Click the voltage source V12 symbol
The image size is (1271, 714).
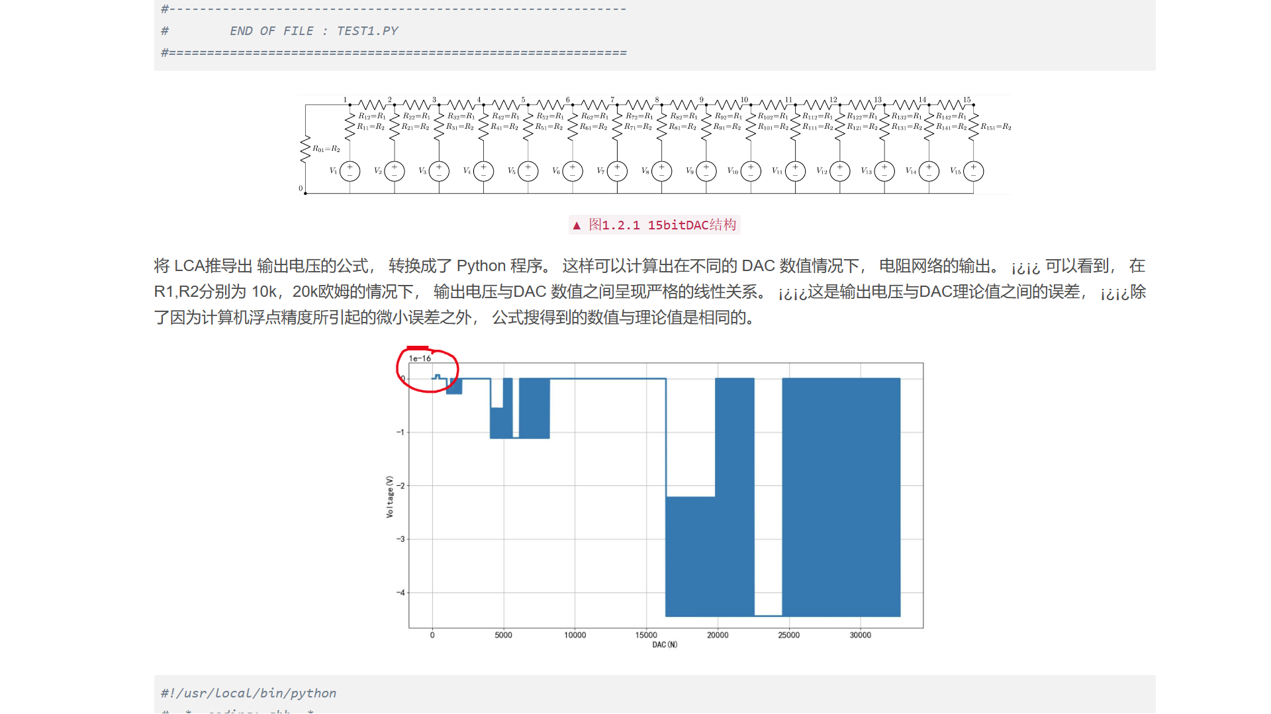[x=839, y=171]
